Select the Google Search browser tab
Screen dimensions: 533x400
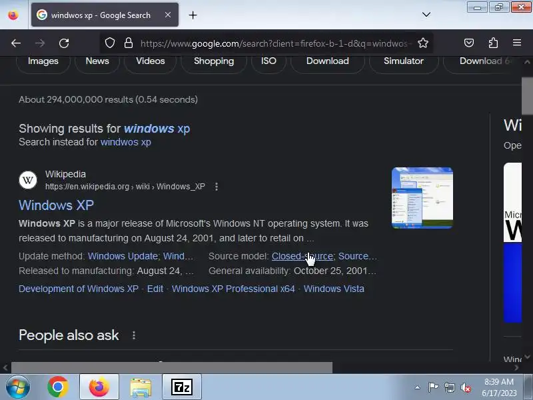(105, 15)
